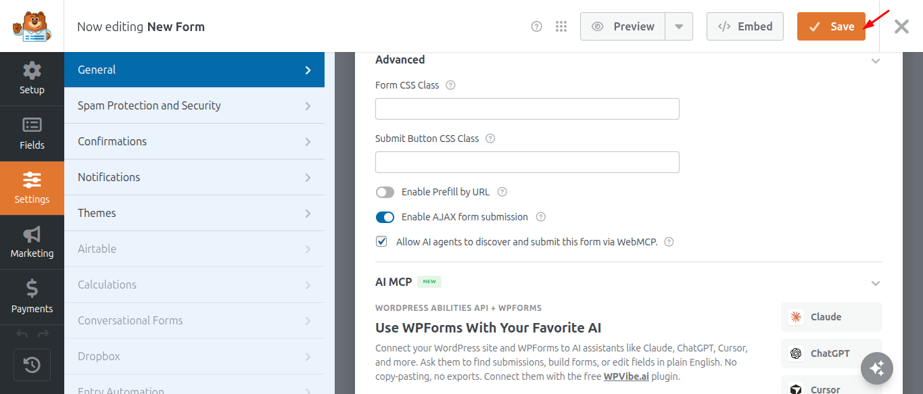Open Themes settings
Image resolution: width=923 pixels, height=394 pixels.
[195, 213]
